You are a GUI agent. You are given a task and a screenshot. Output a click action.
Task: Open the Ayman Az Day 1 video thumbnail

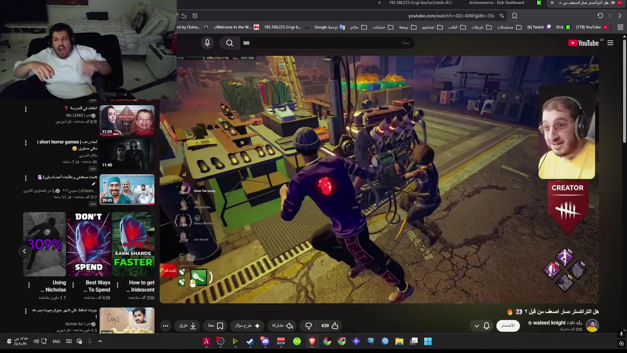(x=127, y=321)
